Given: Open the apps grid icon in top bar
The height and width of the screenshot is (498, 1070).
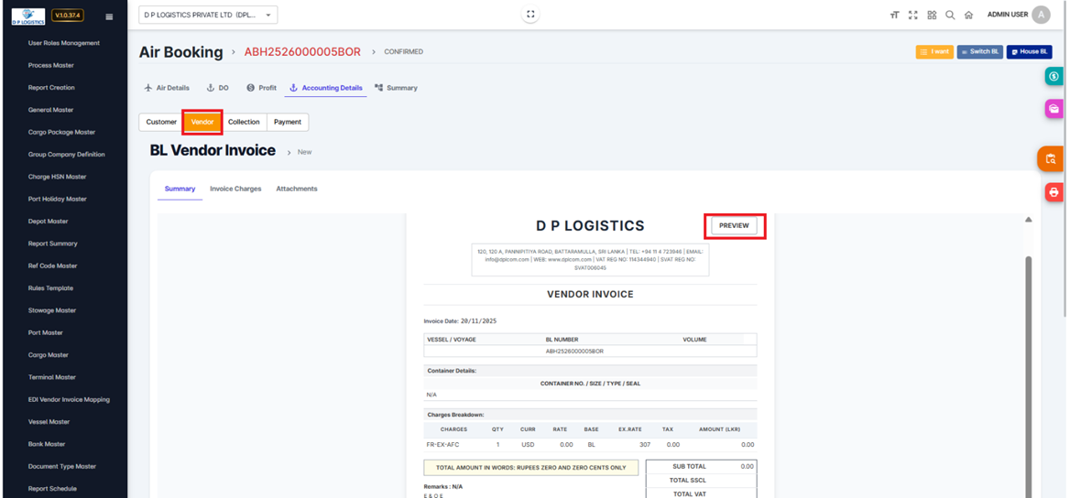Looking at the screenshot, I should [932, 15].
